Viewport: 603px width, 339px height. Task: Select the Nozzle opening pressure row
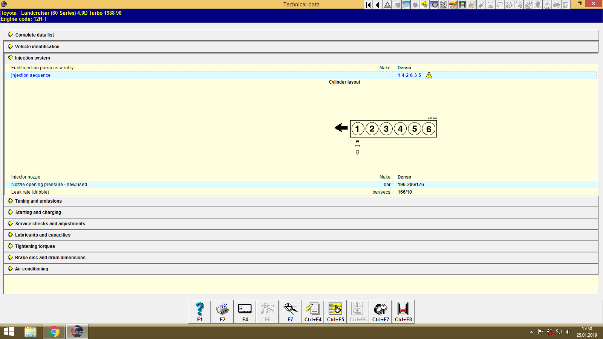pos(49,185)
